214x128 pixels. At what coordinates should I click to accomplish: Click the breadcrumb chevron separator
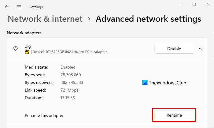coord(89,19)
